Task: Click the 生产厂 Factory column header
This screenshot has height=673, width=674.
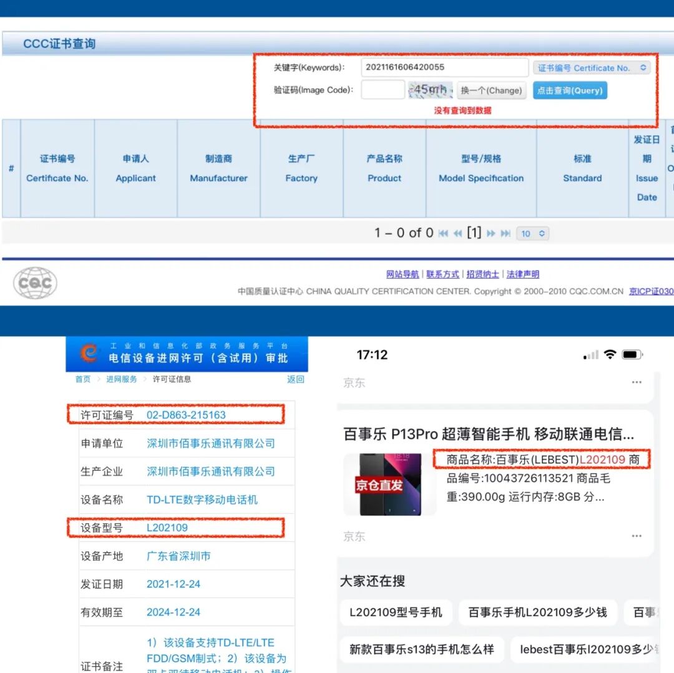Action: tap(301, 168)
